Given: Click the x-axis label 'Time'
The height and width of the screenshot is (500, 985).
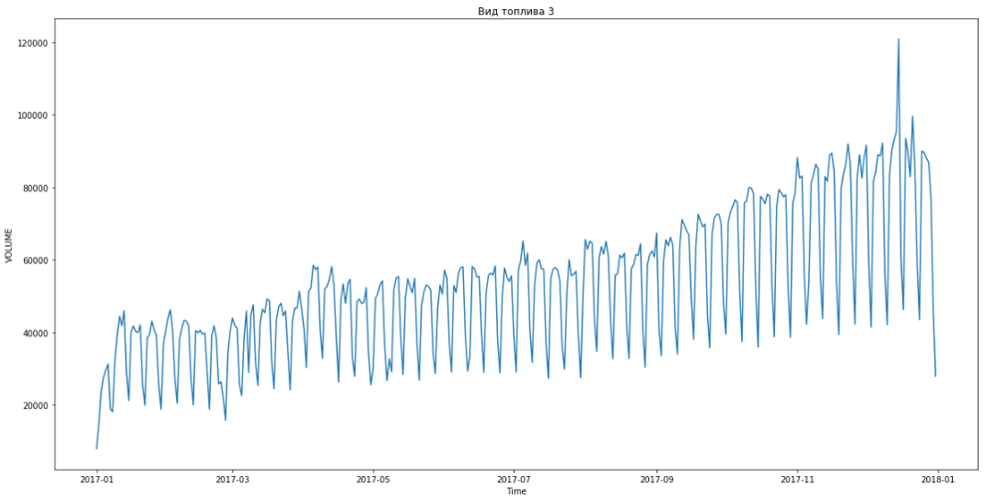Looking at the screenshot, I should [516, 491].
